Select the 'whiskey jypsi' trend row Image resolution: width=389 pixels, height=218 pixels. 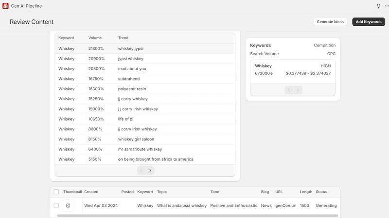(145, 49)
